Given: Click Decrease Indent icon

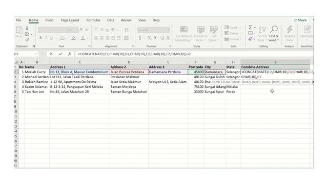Looking at the screenshot, I should (113, 38).
